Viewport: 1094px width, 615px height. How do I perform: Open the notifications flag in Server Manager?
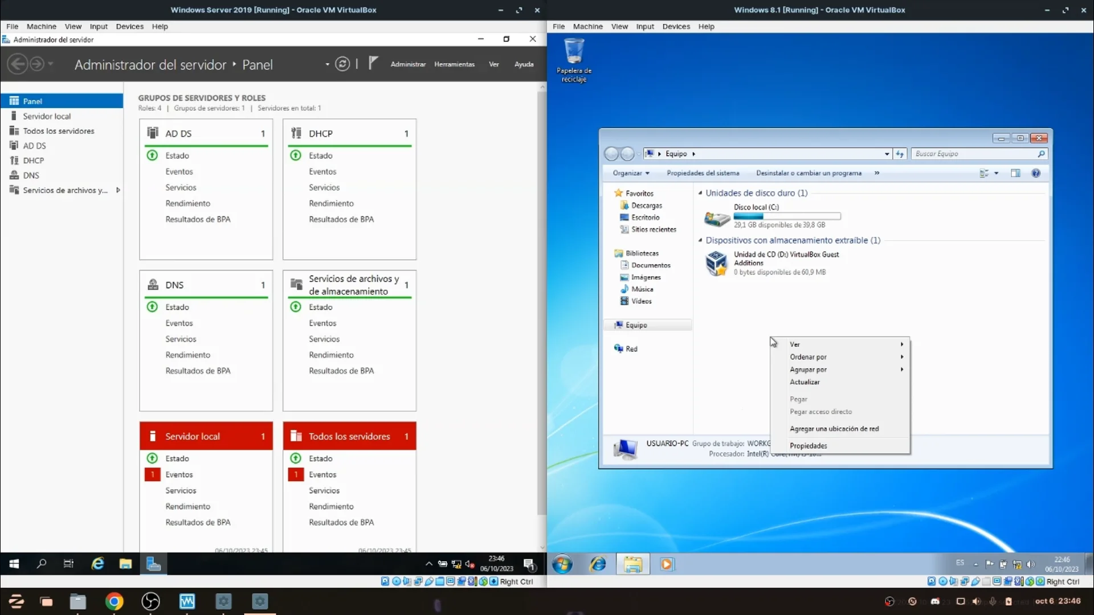pyautogui.click(x=373, y=63)
